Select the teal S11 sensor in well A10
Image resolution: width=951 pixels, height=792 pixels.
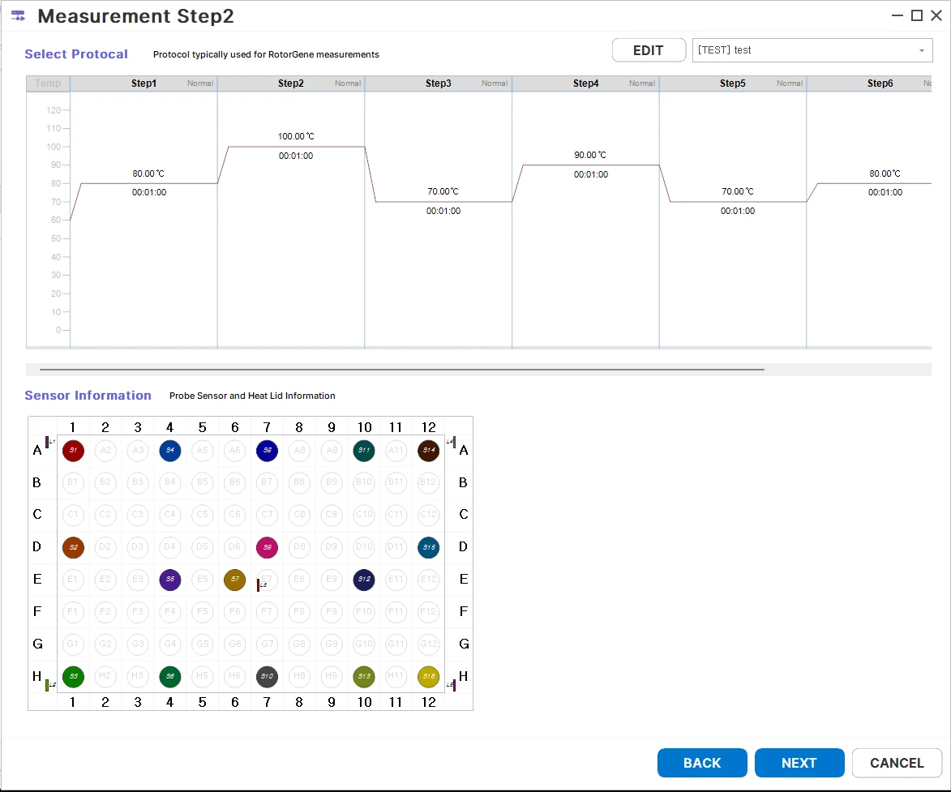tap(364, 451)
